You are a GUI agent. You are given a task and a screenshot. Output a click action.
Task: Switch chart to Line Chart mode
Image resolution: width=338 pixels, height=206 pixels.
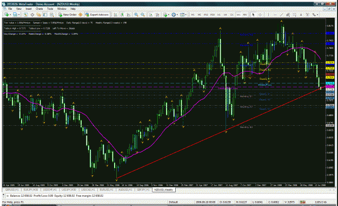click(129, 15)
